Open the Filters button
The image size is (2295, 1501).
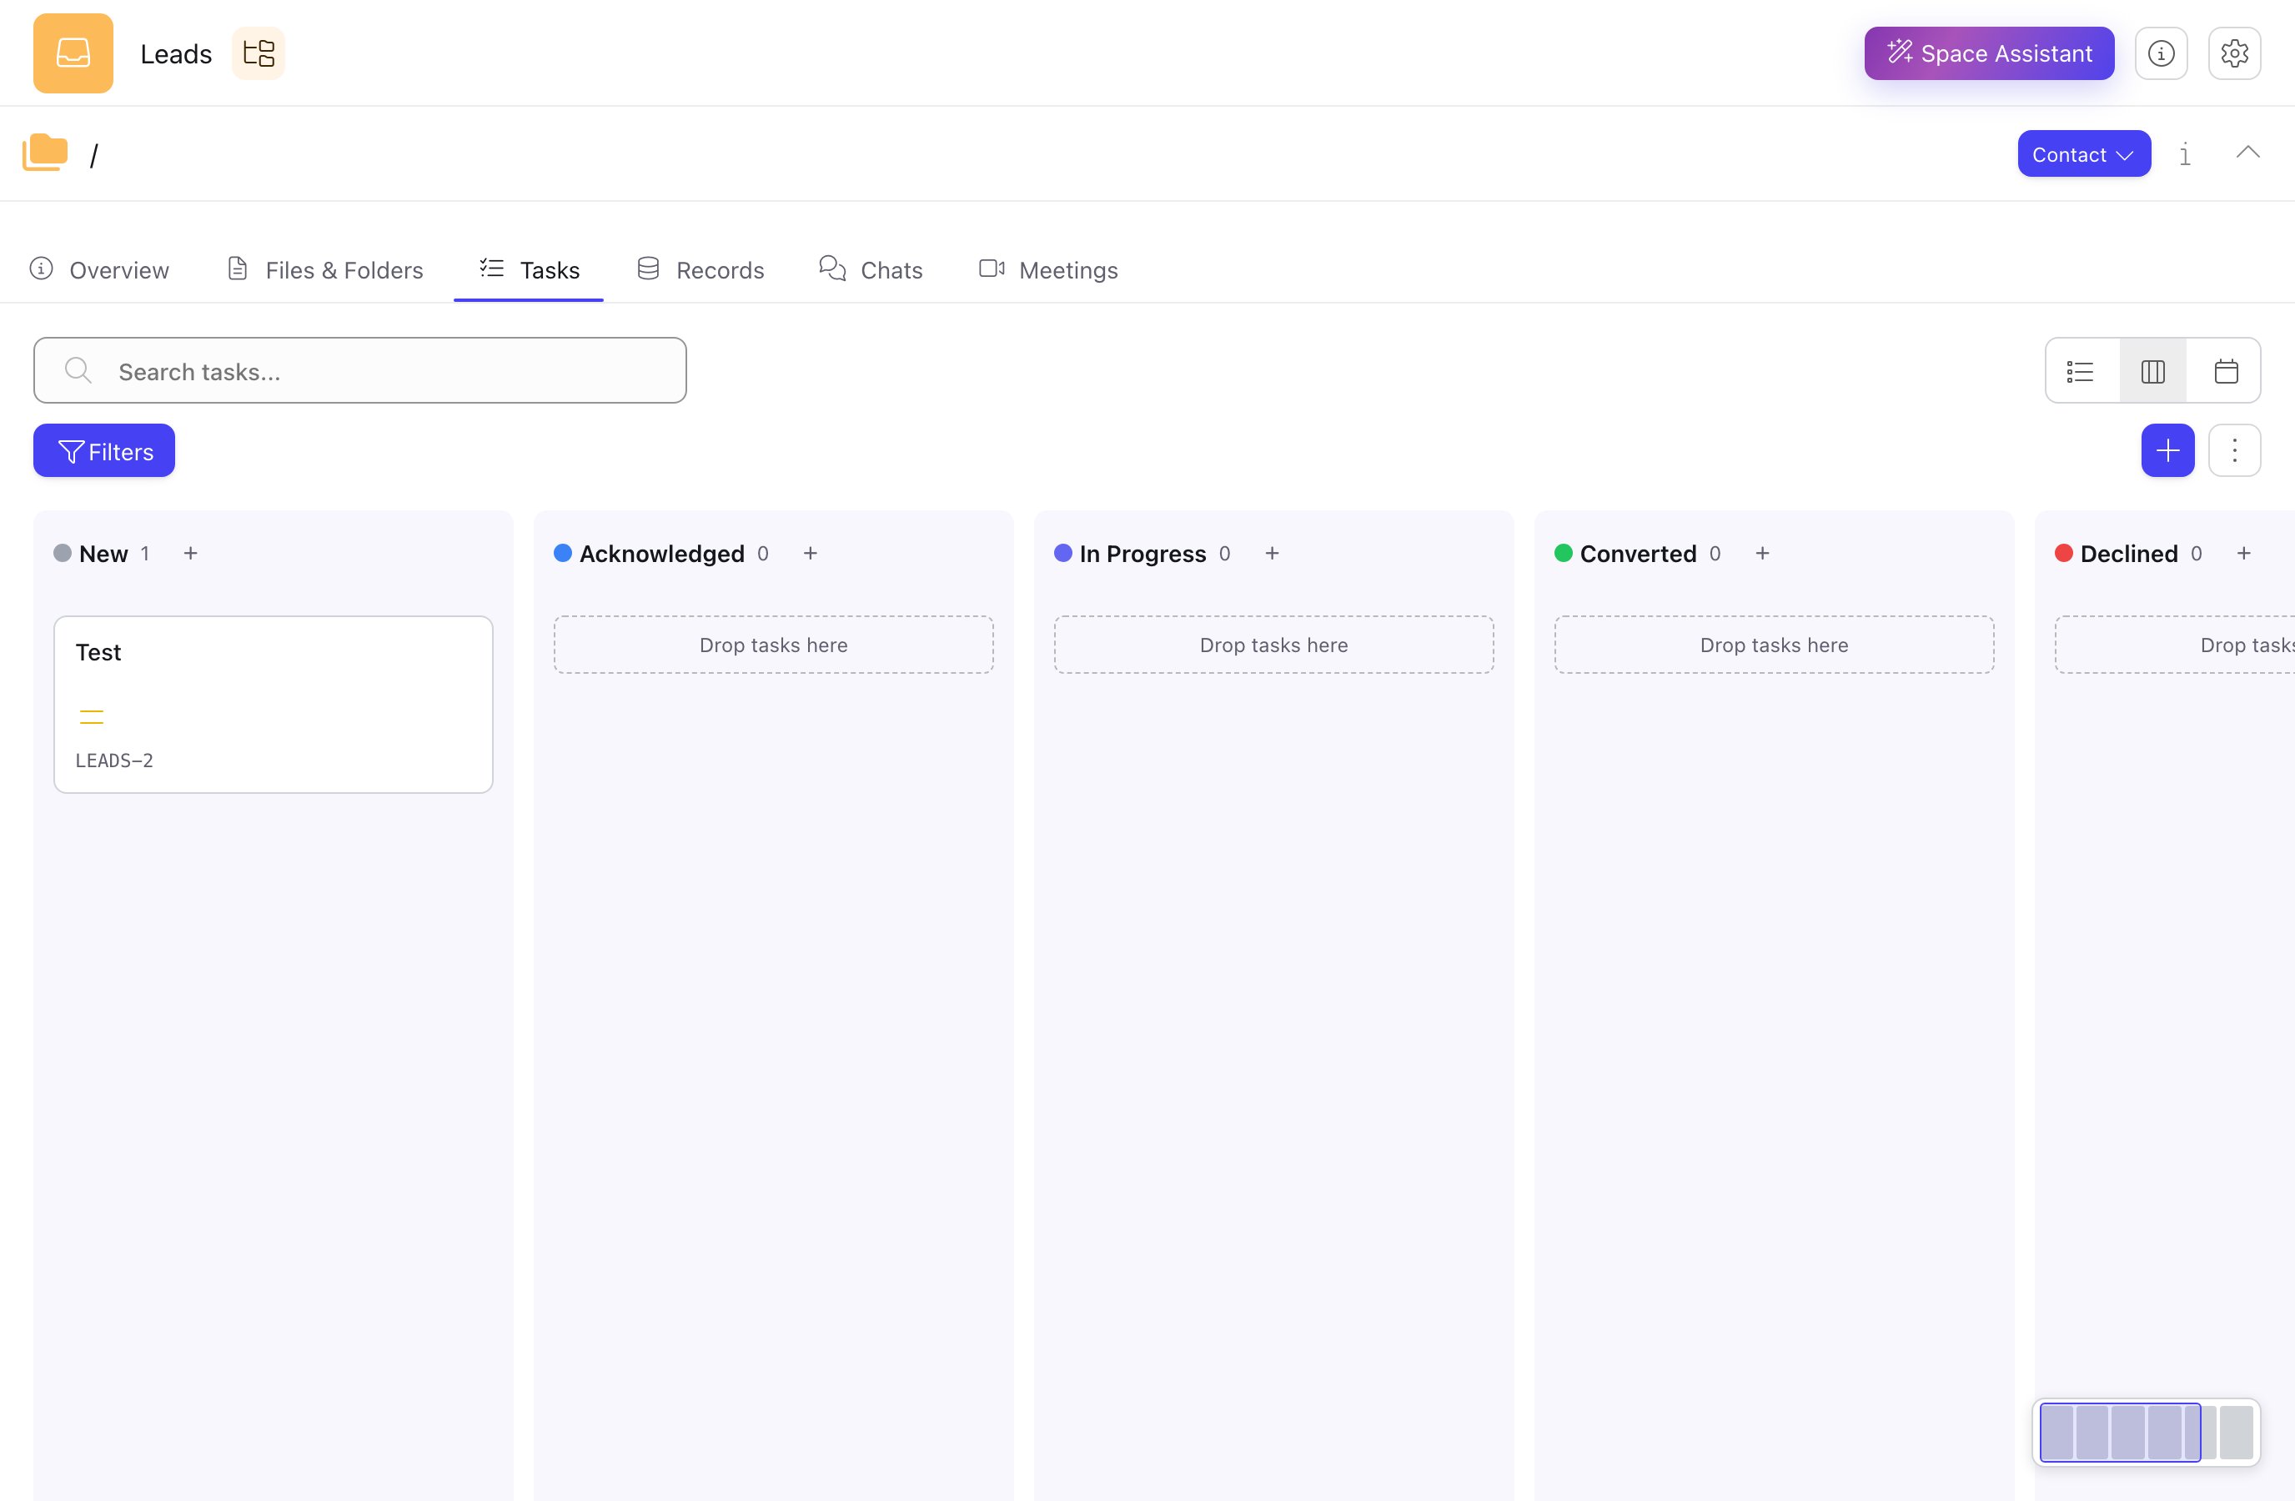click(104, 451)
